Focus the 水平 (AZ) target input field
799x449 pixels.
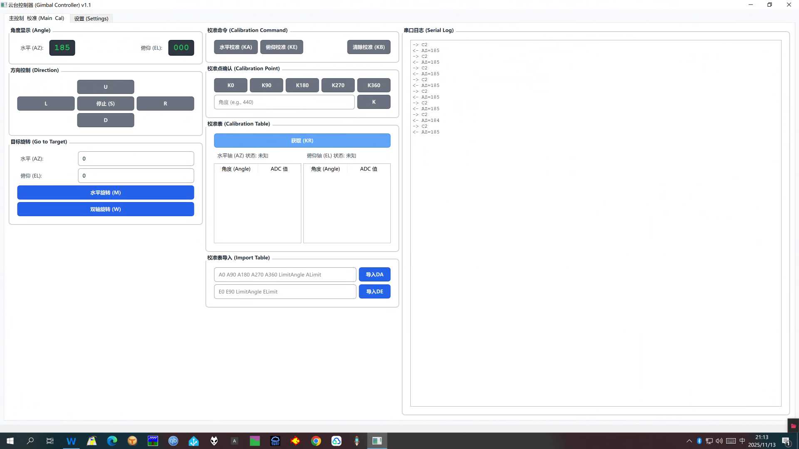coord(136,158)
